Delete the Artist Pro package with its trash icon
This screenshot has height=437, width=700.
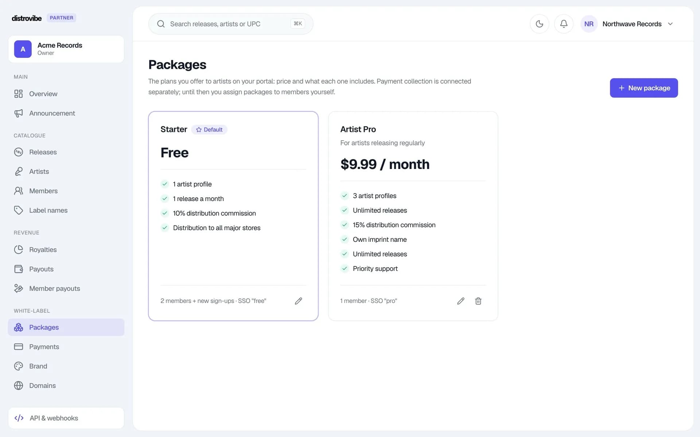[478, 301]
